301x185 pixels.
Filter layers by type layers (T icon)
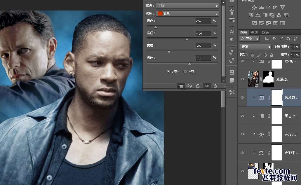(x=281, y=39)
